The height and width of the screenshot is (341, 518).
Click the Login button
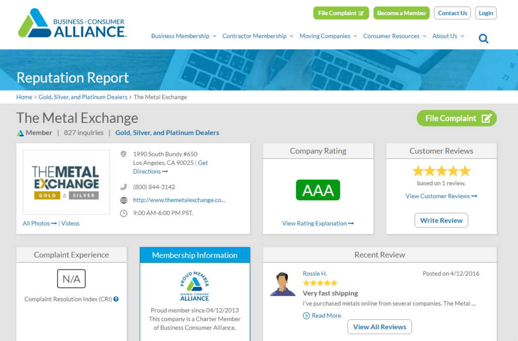[486, 13]
